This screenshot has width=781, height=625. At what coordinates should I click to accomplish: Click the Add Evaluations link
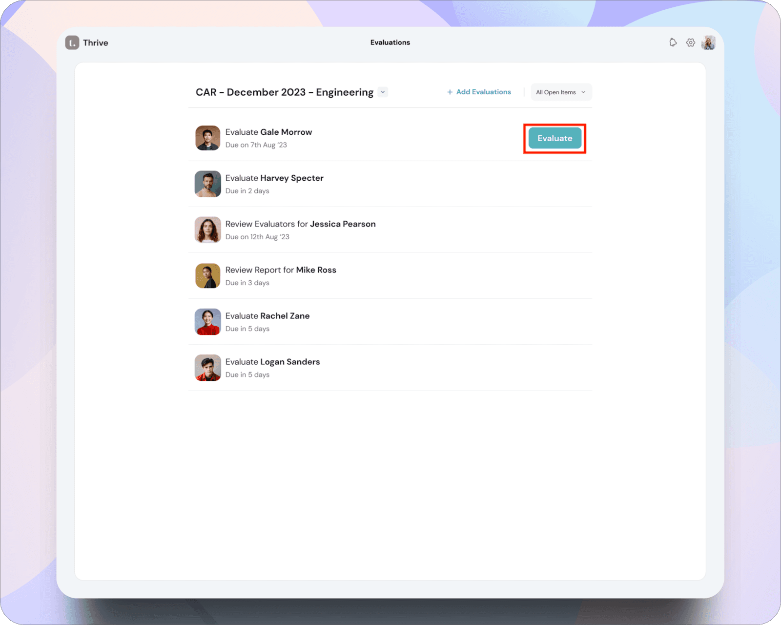coord(483,92)
